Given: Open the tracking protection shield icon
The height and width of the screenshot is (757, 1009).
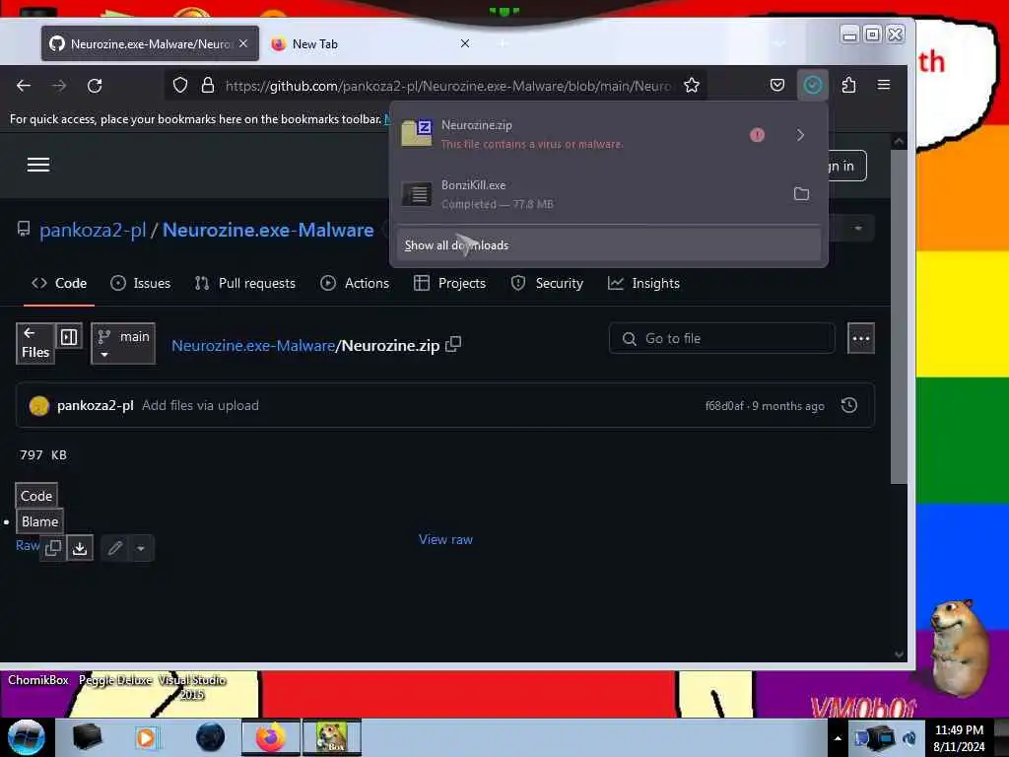Looking at the screenshot, I should (x=180, y=85).
